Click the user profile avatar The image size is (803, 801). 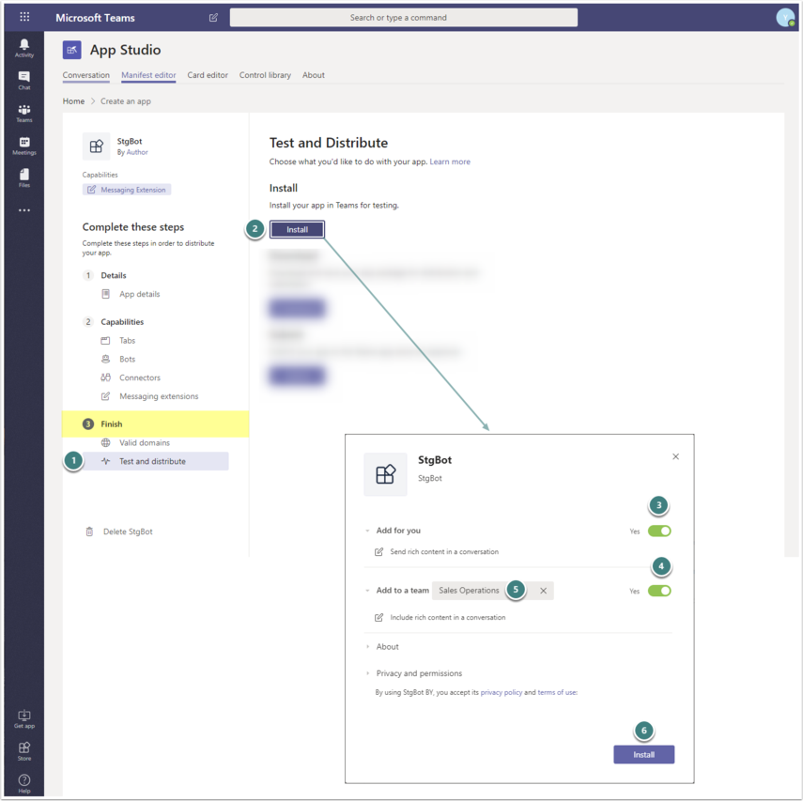[785, 18]
